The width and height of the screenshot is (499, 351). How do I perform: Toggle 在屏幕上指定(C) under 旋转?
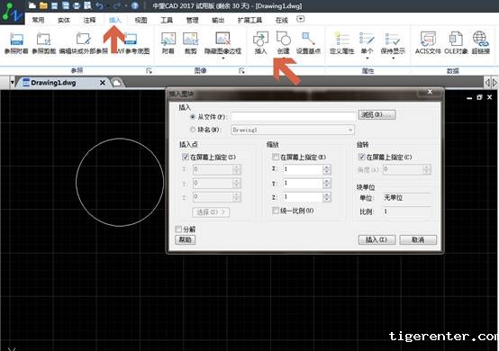pos(361,157)
